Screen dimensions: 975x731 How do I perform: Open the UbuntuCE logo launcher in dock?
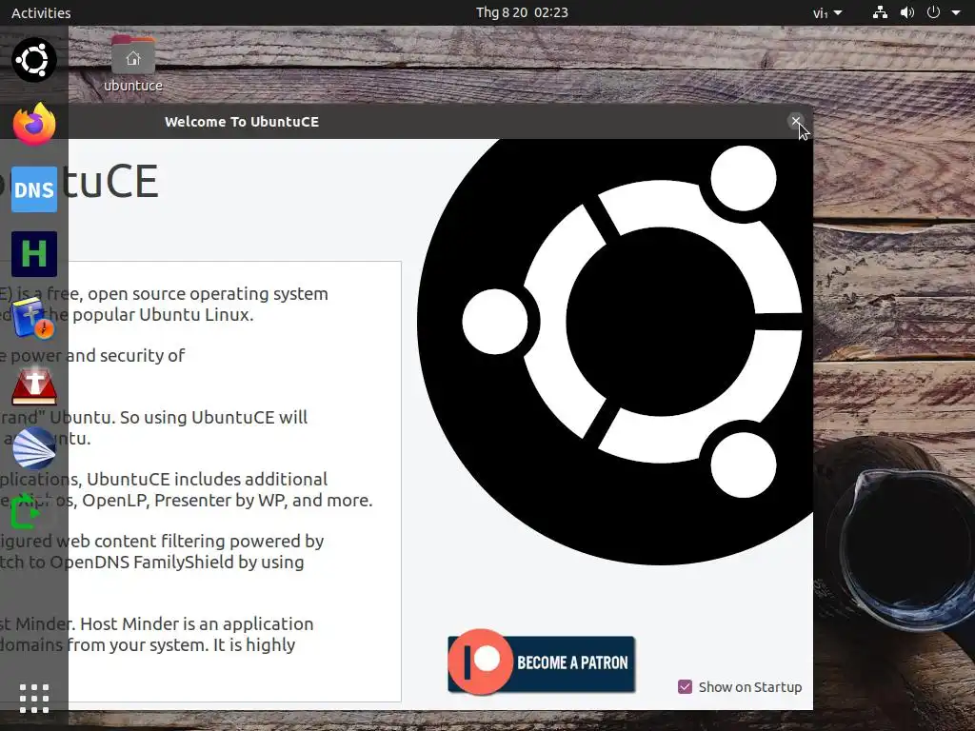(x=34, y=60)
